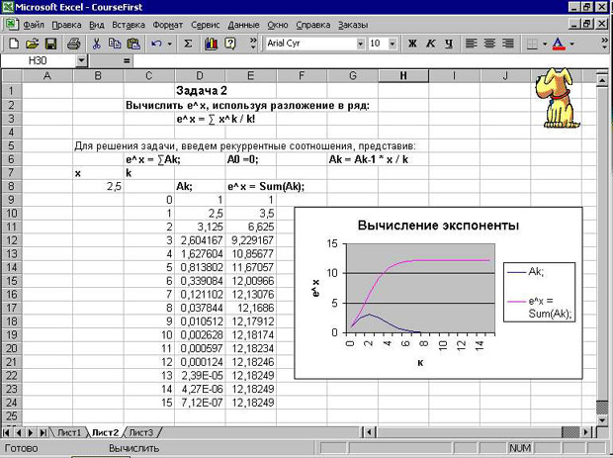Screen dimensions: 613x458
Task: Open the Excel document icon in menu bar
Action: (x=11, y=25)
